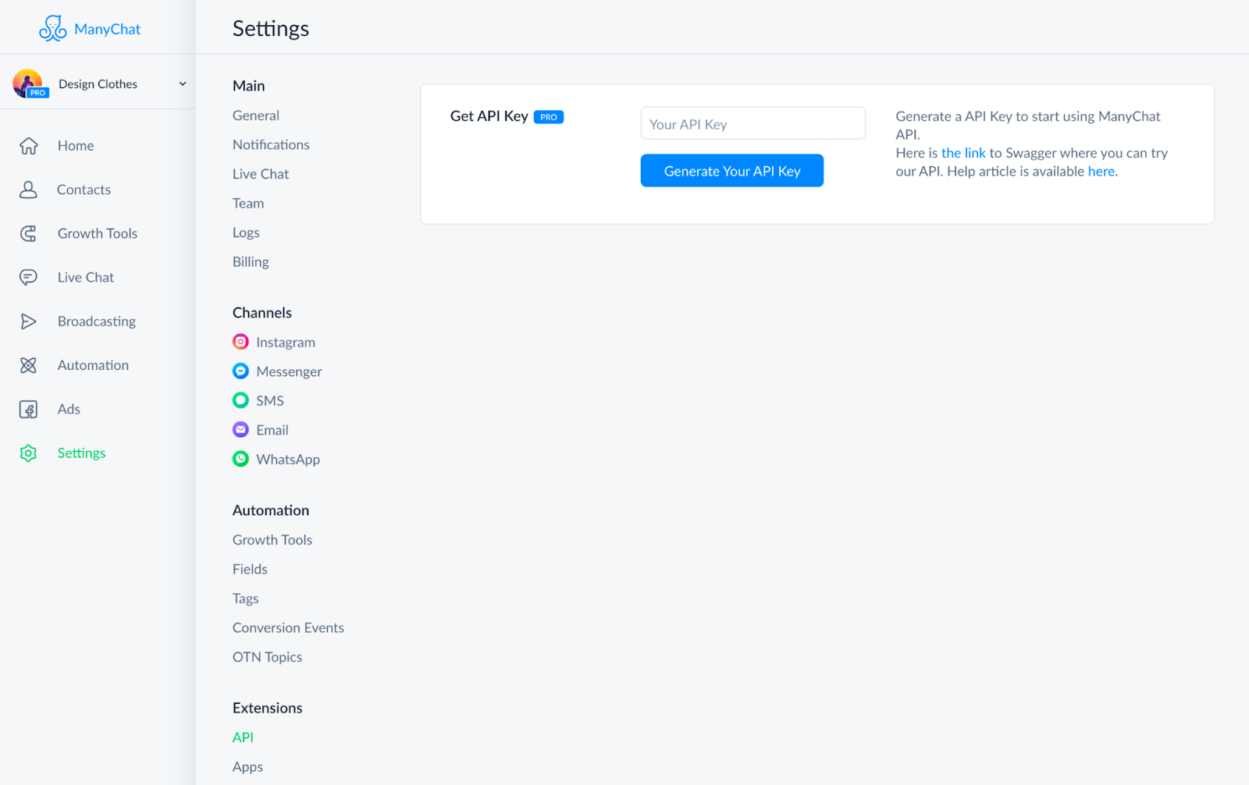The width and height of the screenshot is (1249, 785).
Task: Click the Settings gear icon
Action: 29,453
